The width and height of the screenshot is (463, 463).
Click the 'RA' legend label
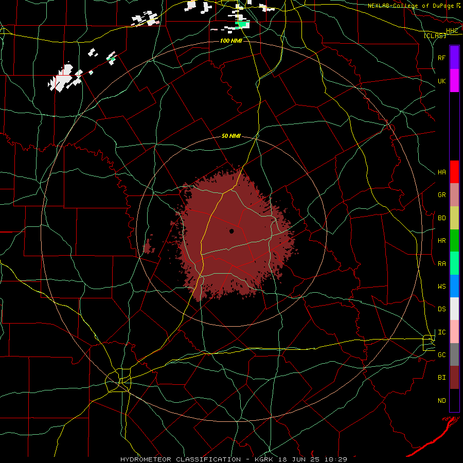click(441, 264)
